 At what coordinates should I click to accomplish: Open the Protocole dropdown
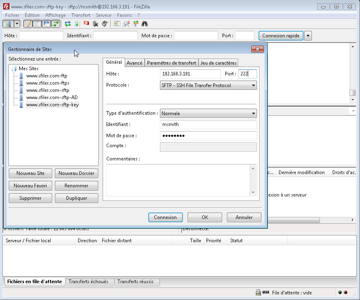[208, 85]
